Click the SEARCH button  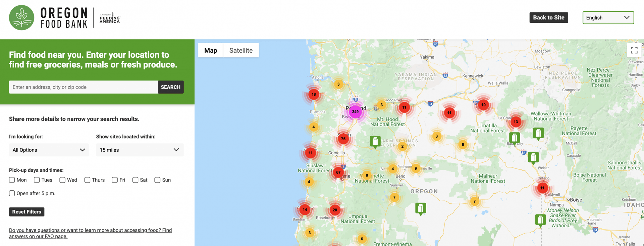tap(171, 87)
